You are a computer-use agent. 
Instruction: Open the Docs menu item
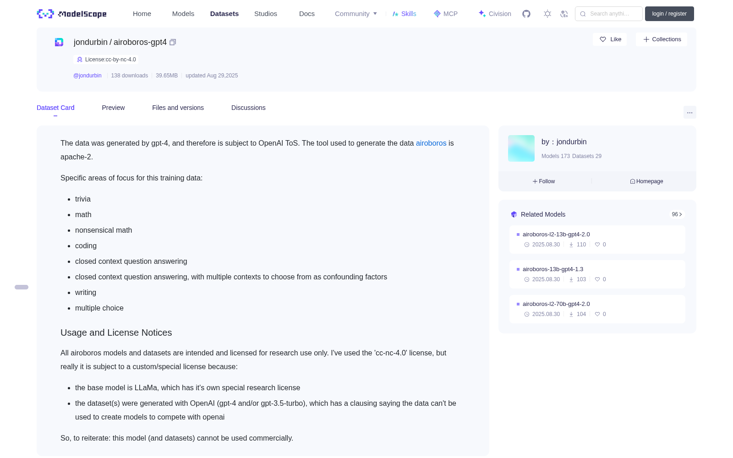click(x=307, y=14)
